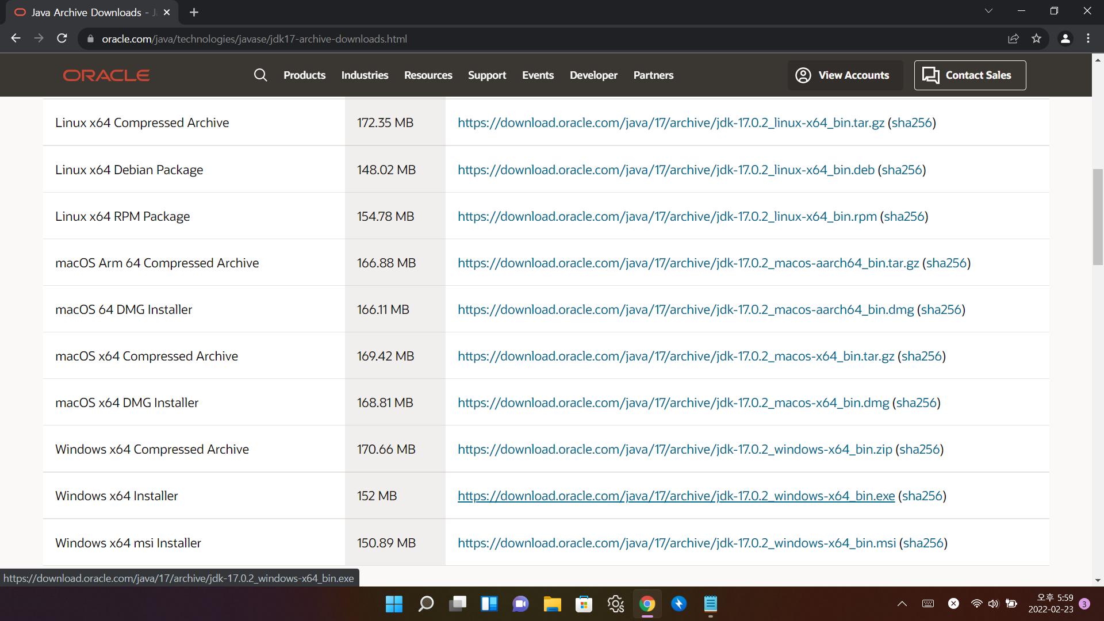
Task: Open the Developer menu in the Oracle navigation
Action: [593, 75]
